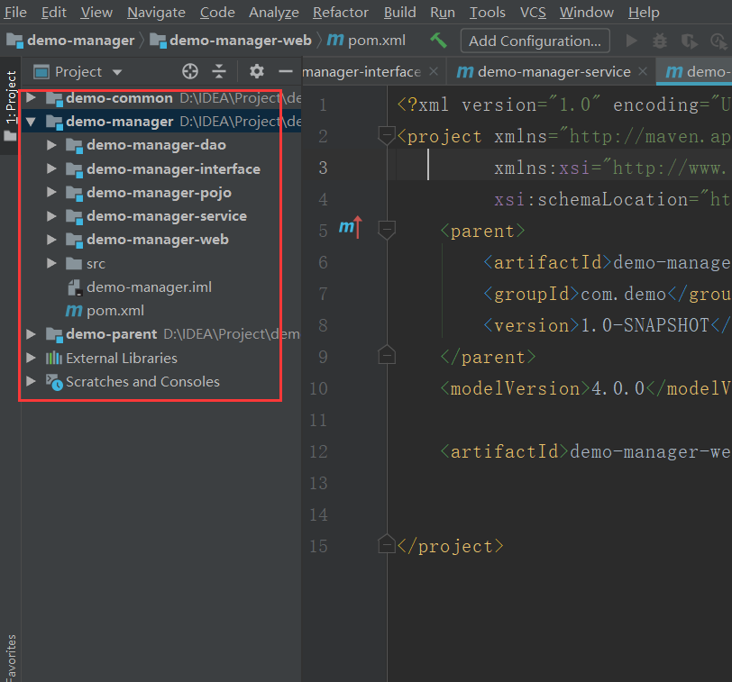Click the groupId text com.demo on line 7
This screenshot has height=682, width=732.
pos(623,295)
